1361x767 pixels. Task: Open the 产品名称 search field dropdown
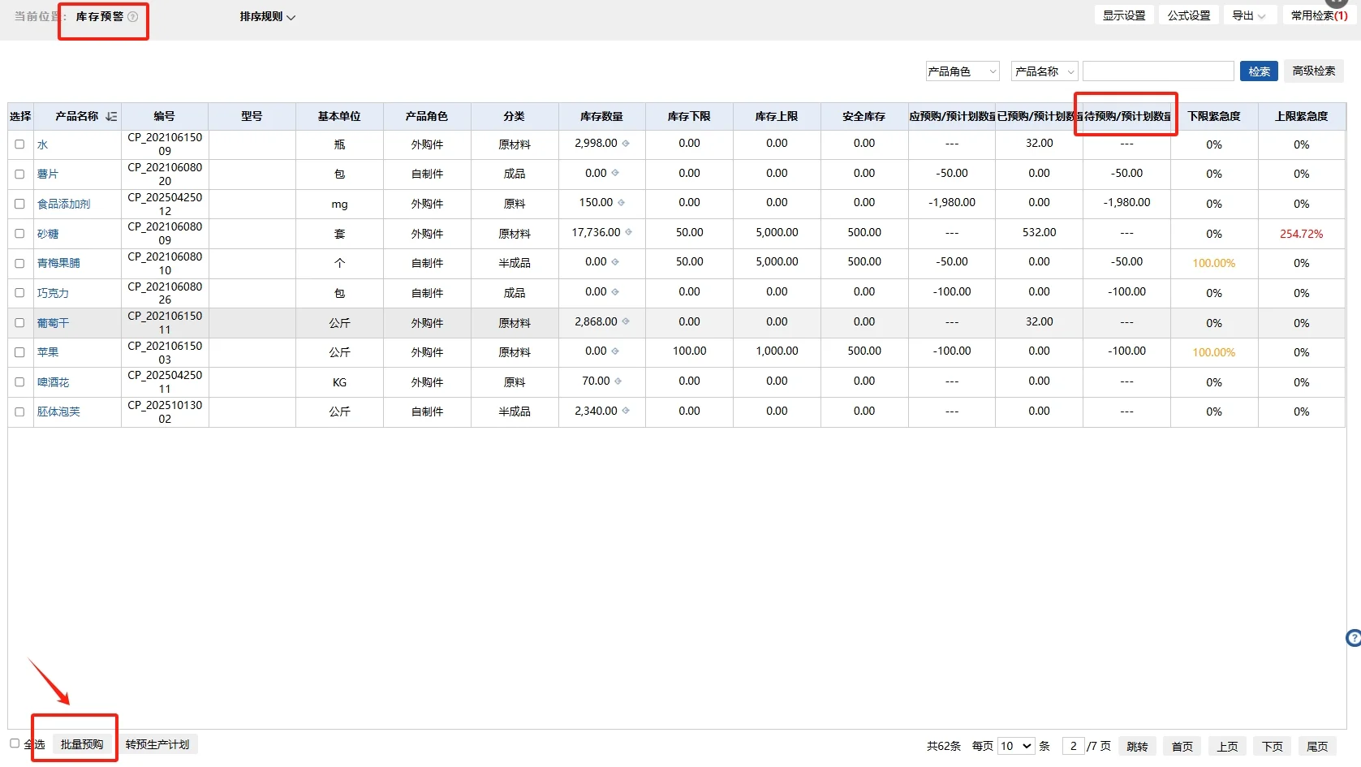click(1044, 71)
